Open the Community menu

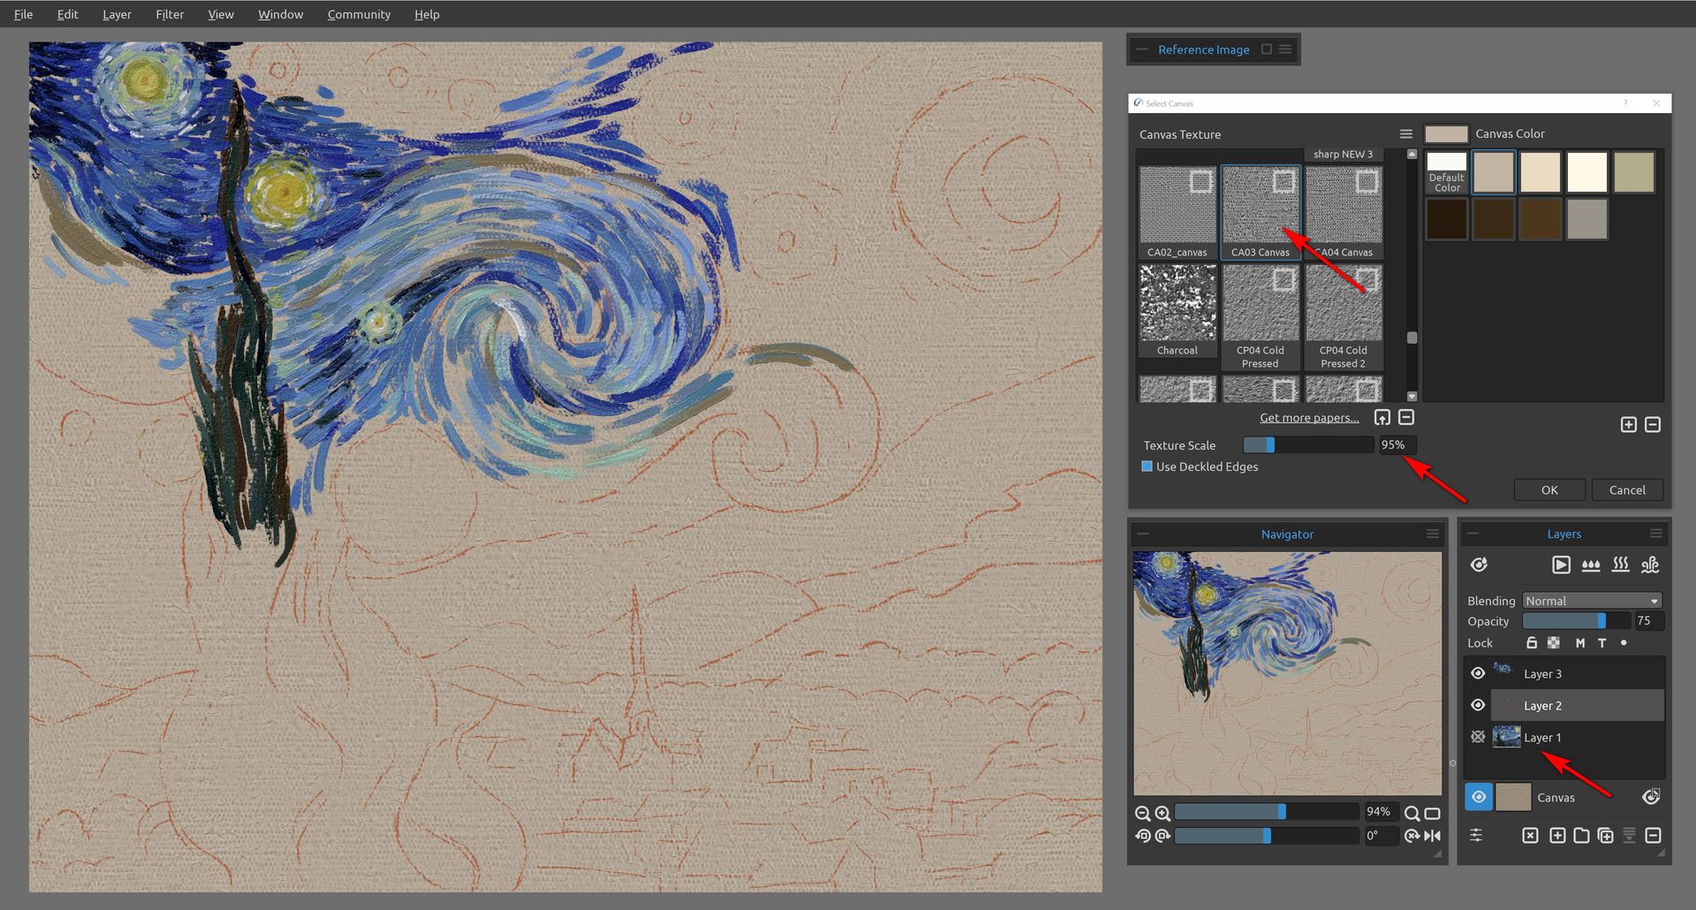(x=359, y=14)
